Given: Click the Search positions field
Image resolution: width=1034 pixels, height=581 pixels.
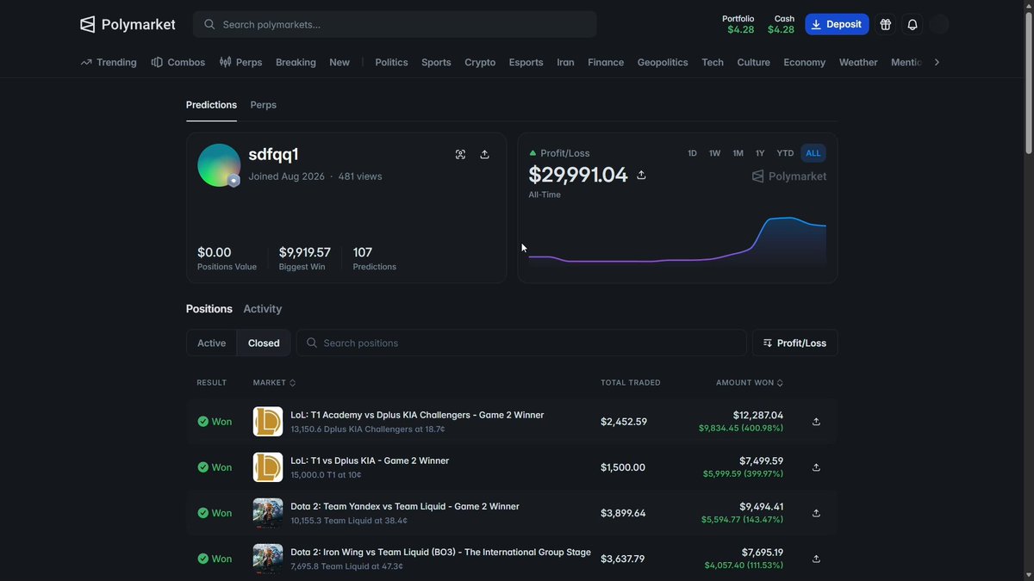Looking at the screenshot, I should (521, 343).
